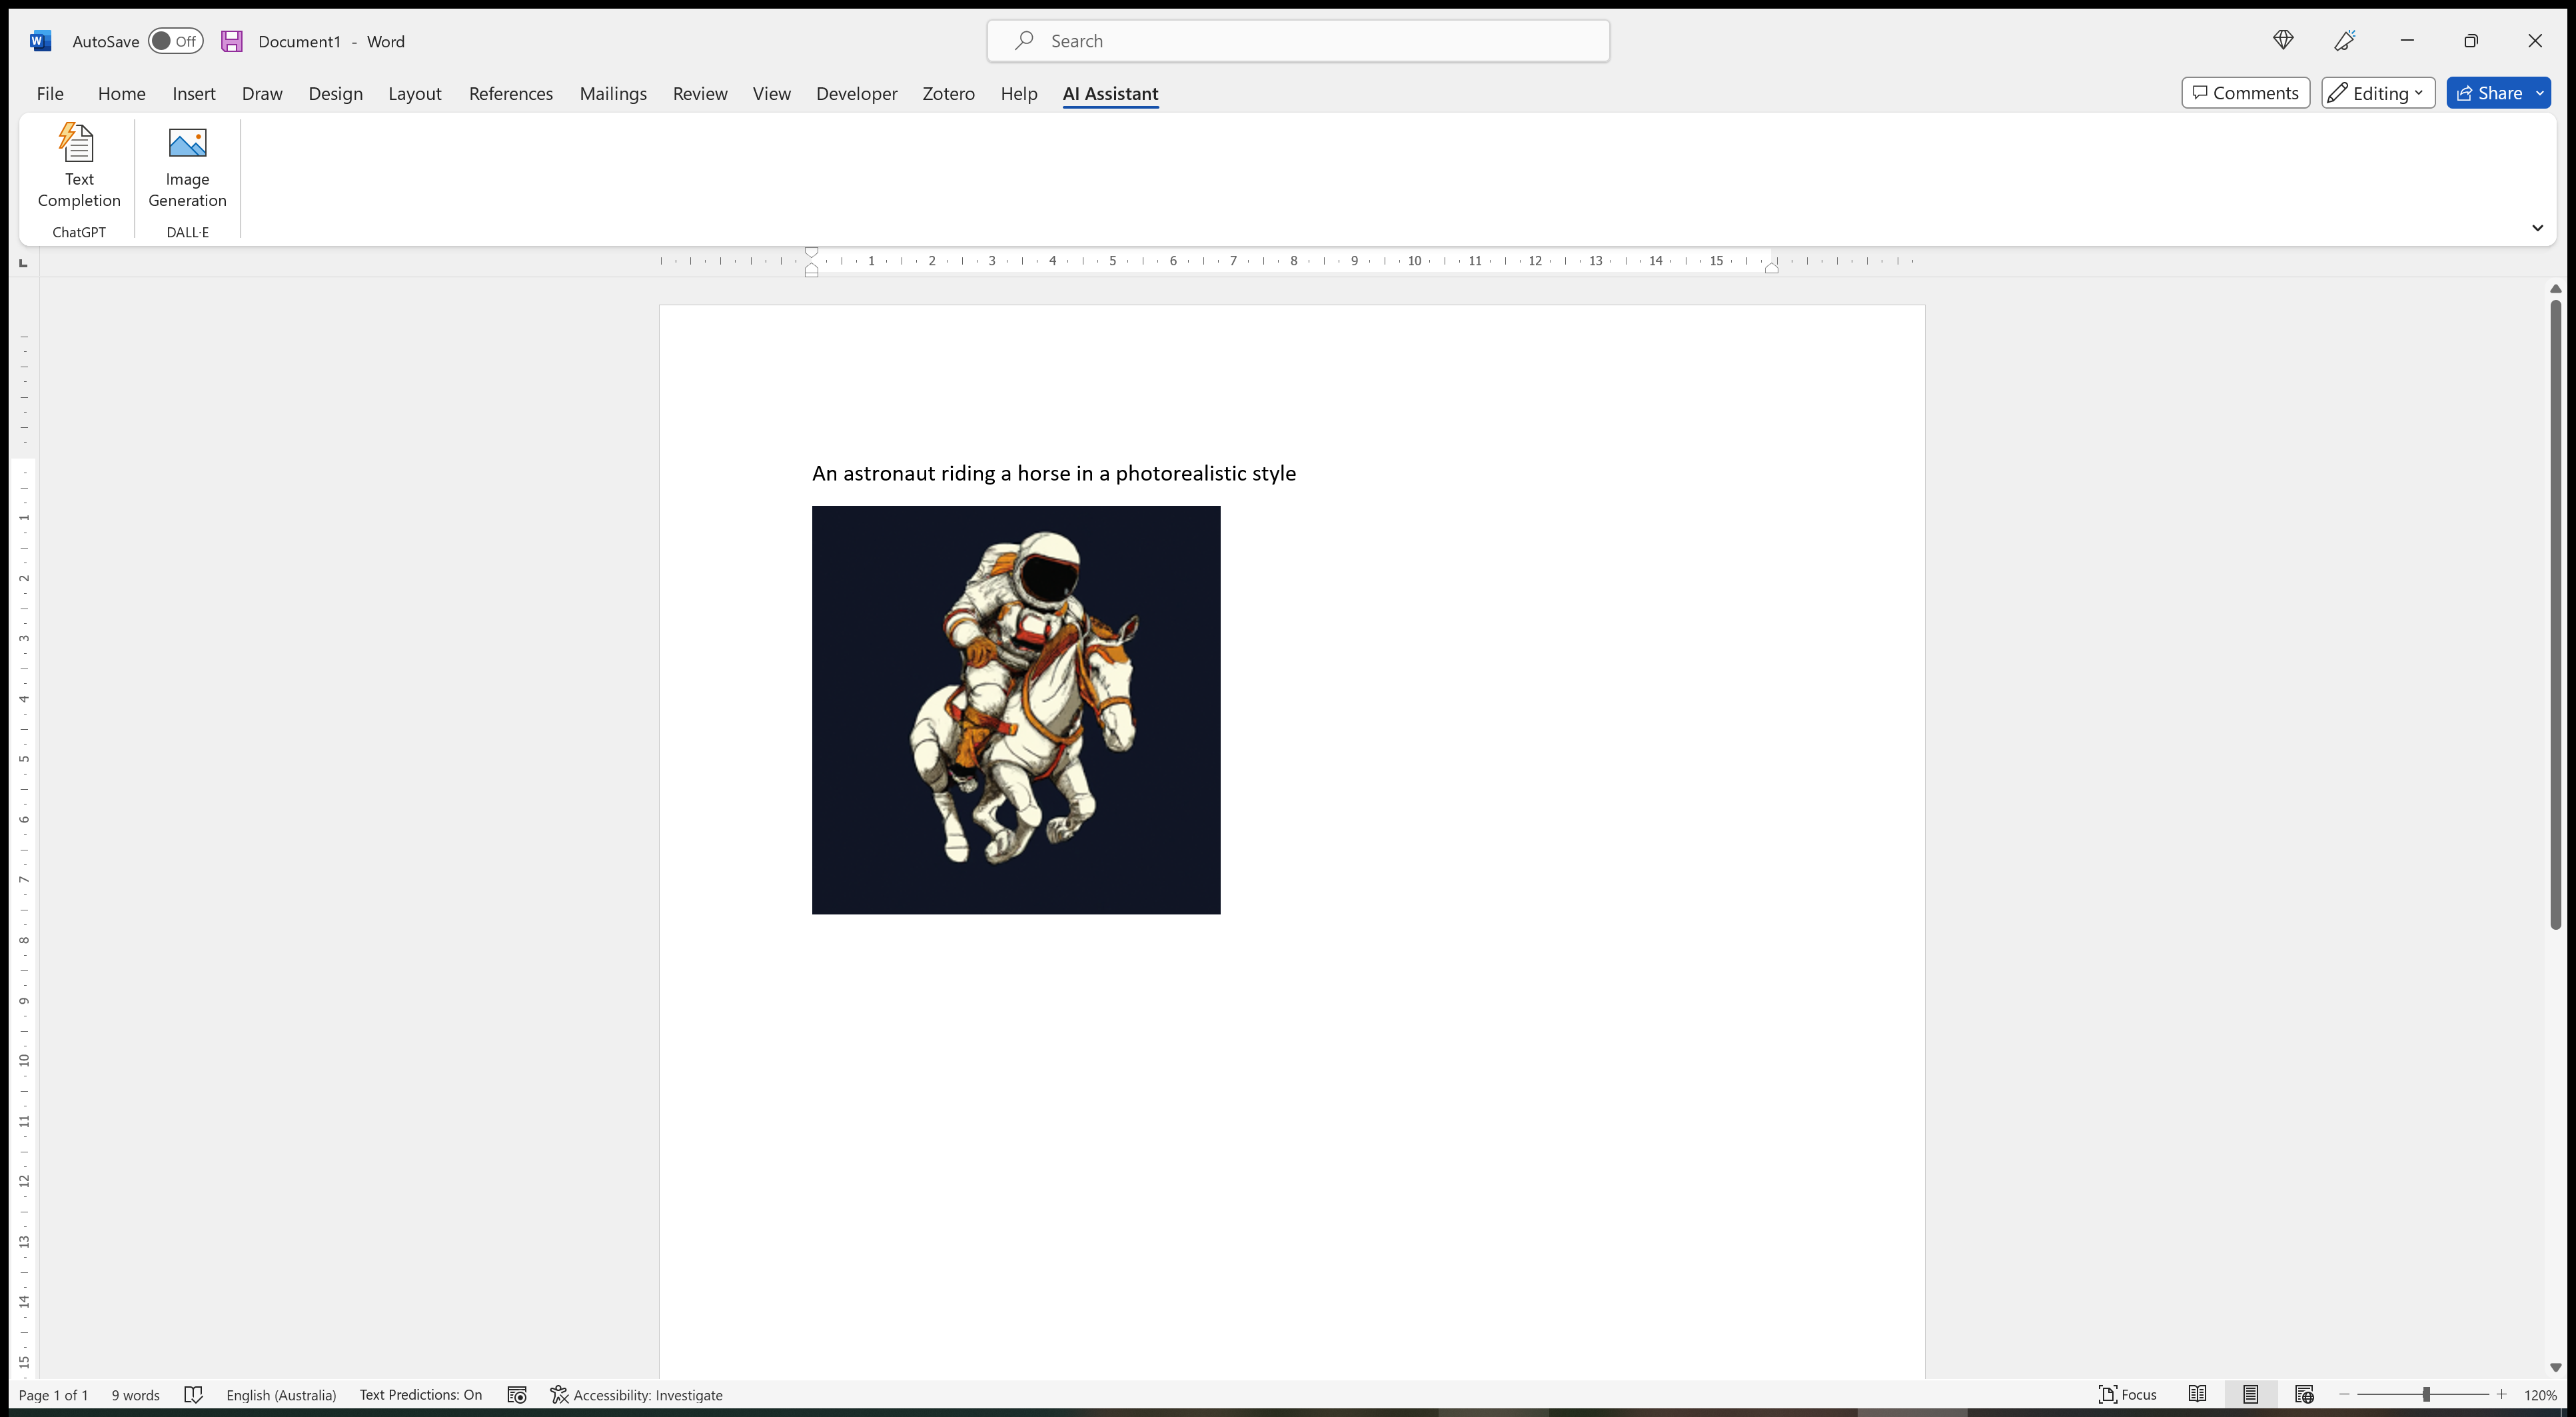
Task: Open the Editing mode dropdown
Action: [2378, 93]
